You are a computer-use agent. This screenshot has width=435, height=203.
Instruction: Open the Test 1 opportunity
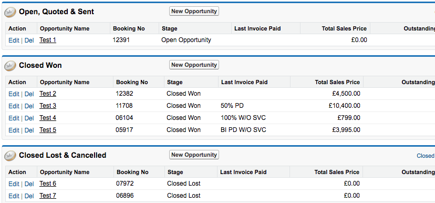[48, 40]
